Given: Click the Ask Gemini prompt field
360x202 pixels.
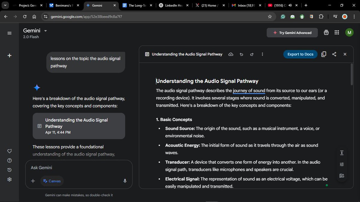Looking at the screenshot, I should click(79, 168).
